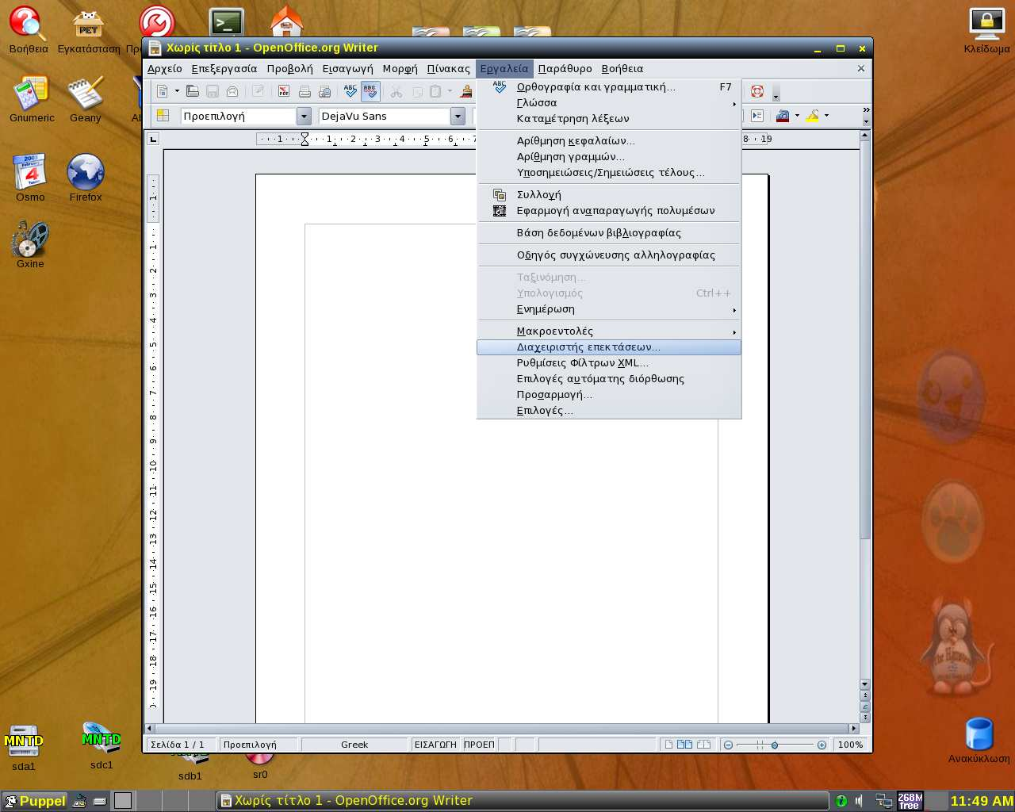This screenshot has width=1015, height=812.
Task: Run Spelling and Grammar check icon
Action: coord(350,92)
